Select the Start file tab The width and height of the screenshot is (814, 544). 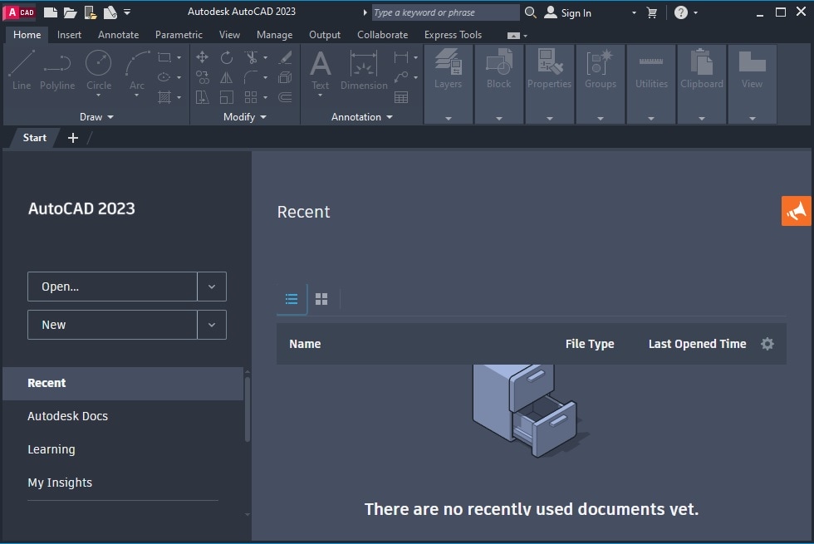34,138
